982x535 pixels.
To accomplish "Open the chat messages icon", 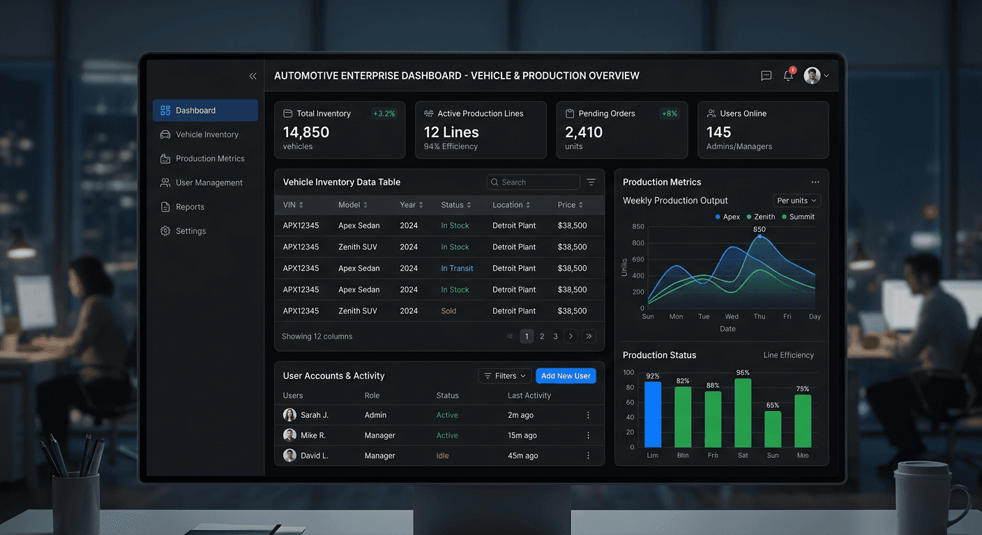I will [766, 76].
